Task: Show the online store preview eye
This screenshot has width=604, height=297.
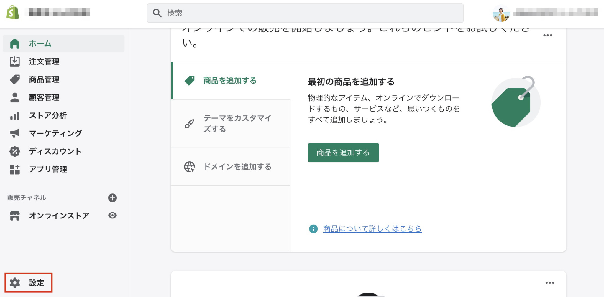Action: click(x=112, y=215)
